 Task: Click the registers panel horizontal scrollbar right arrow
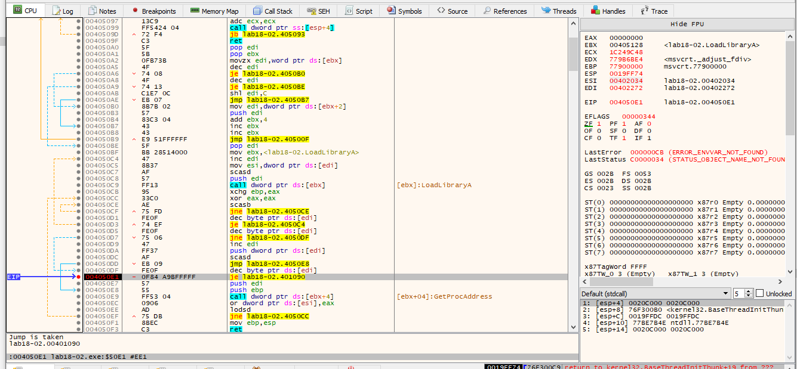pyautogui.click(x=780, y=281)
